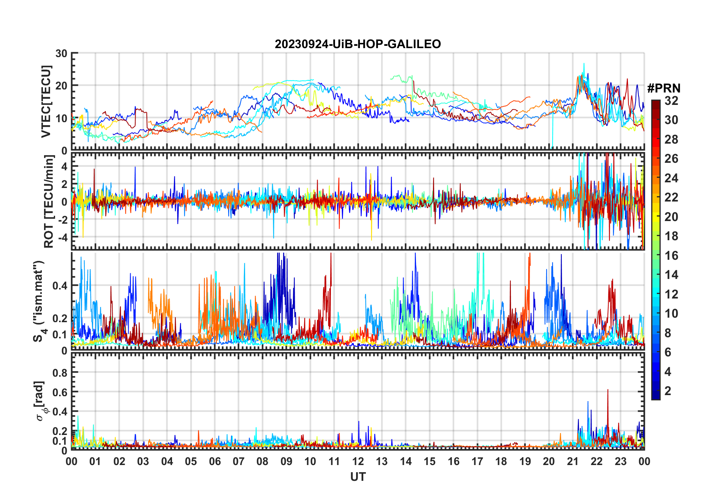The height and width of the screenshot is (500, 716).
Task: Select the 06 hour tick on the UT axis
Action: 215,461
